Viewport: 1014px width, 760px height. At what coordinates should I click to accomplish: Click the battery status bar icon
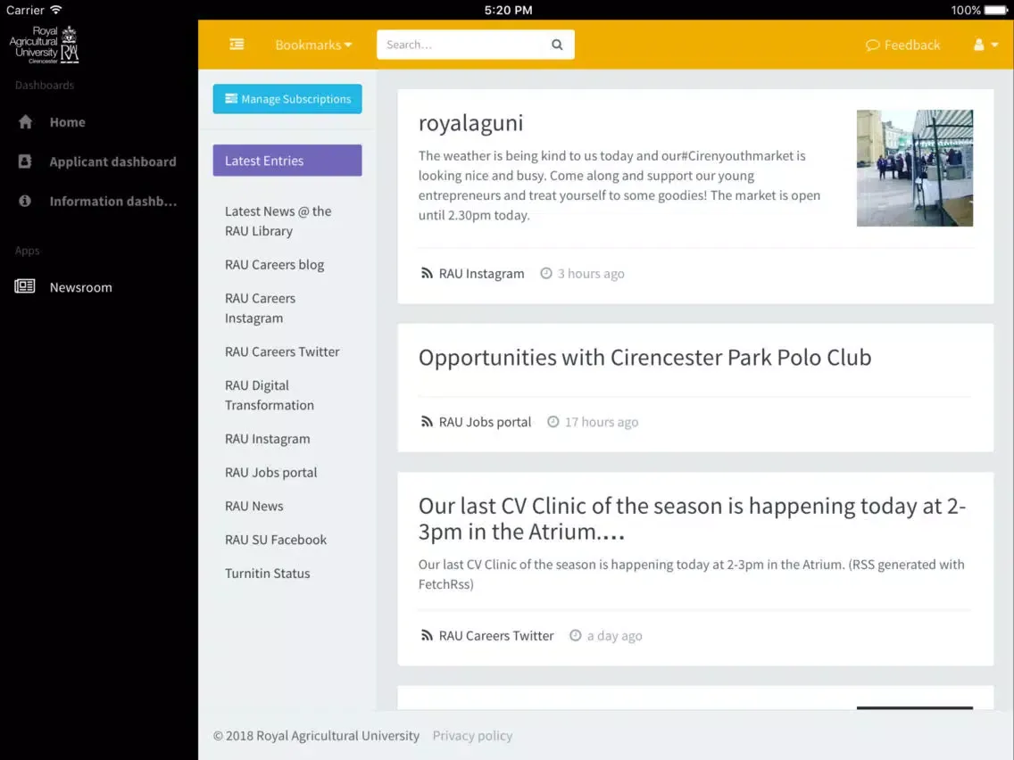(996, 10)
